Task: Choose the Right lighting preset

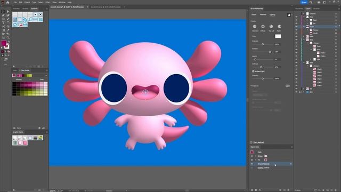Action: 279,26
